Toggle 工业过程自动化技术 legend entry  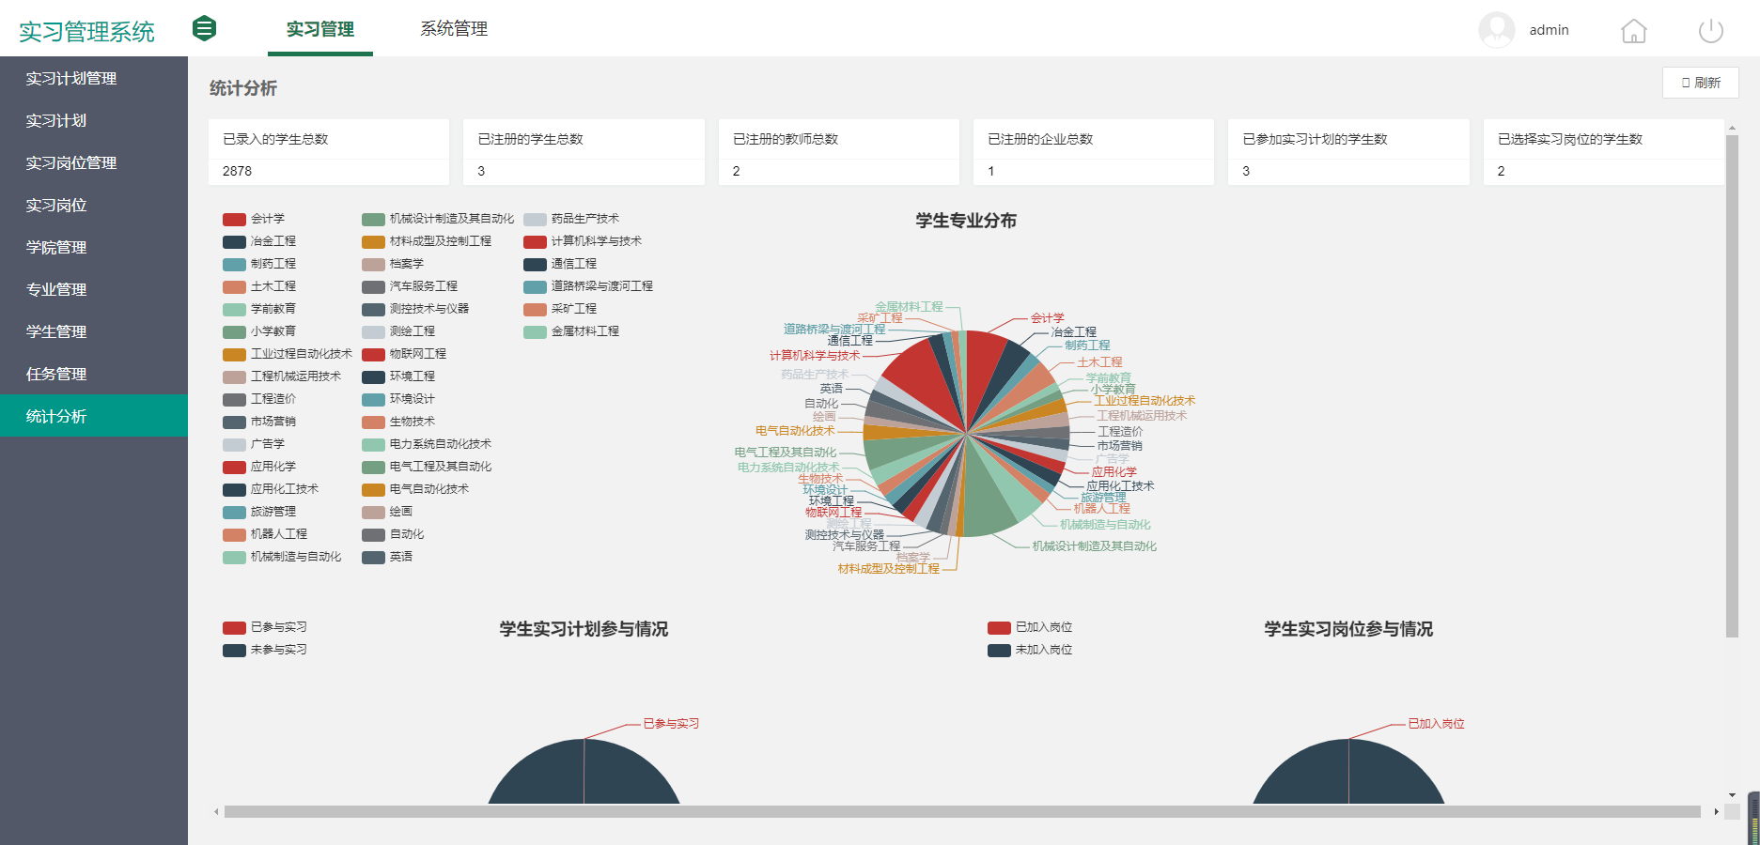288,354
